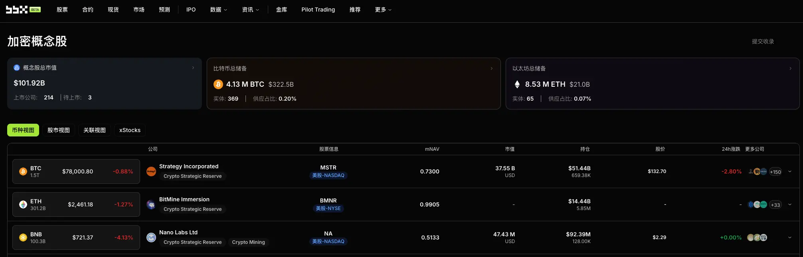This screenshot has height=257, width=803.
Task: Click the Ethereum icon in ETH reserve card
Action: click(x=517, y=84)
